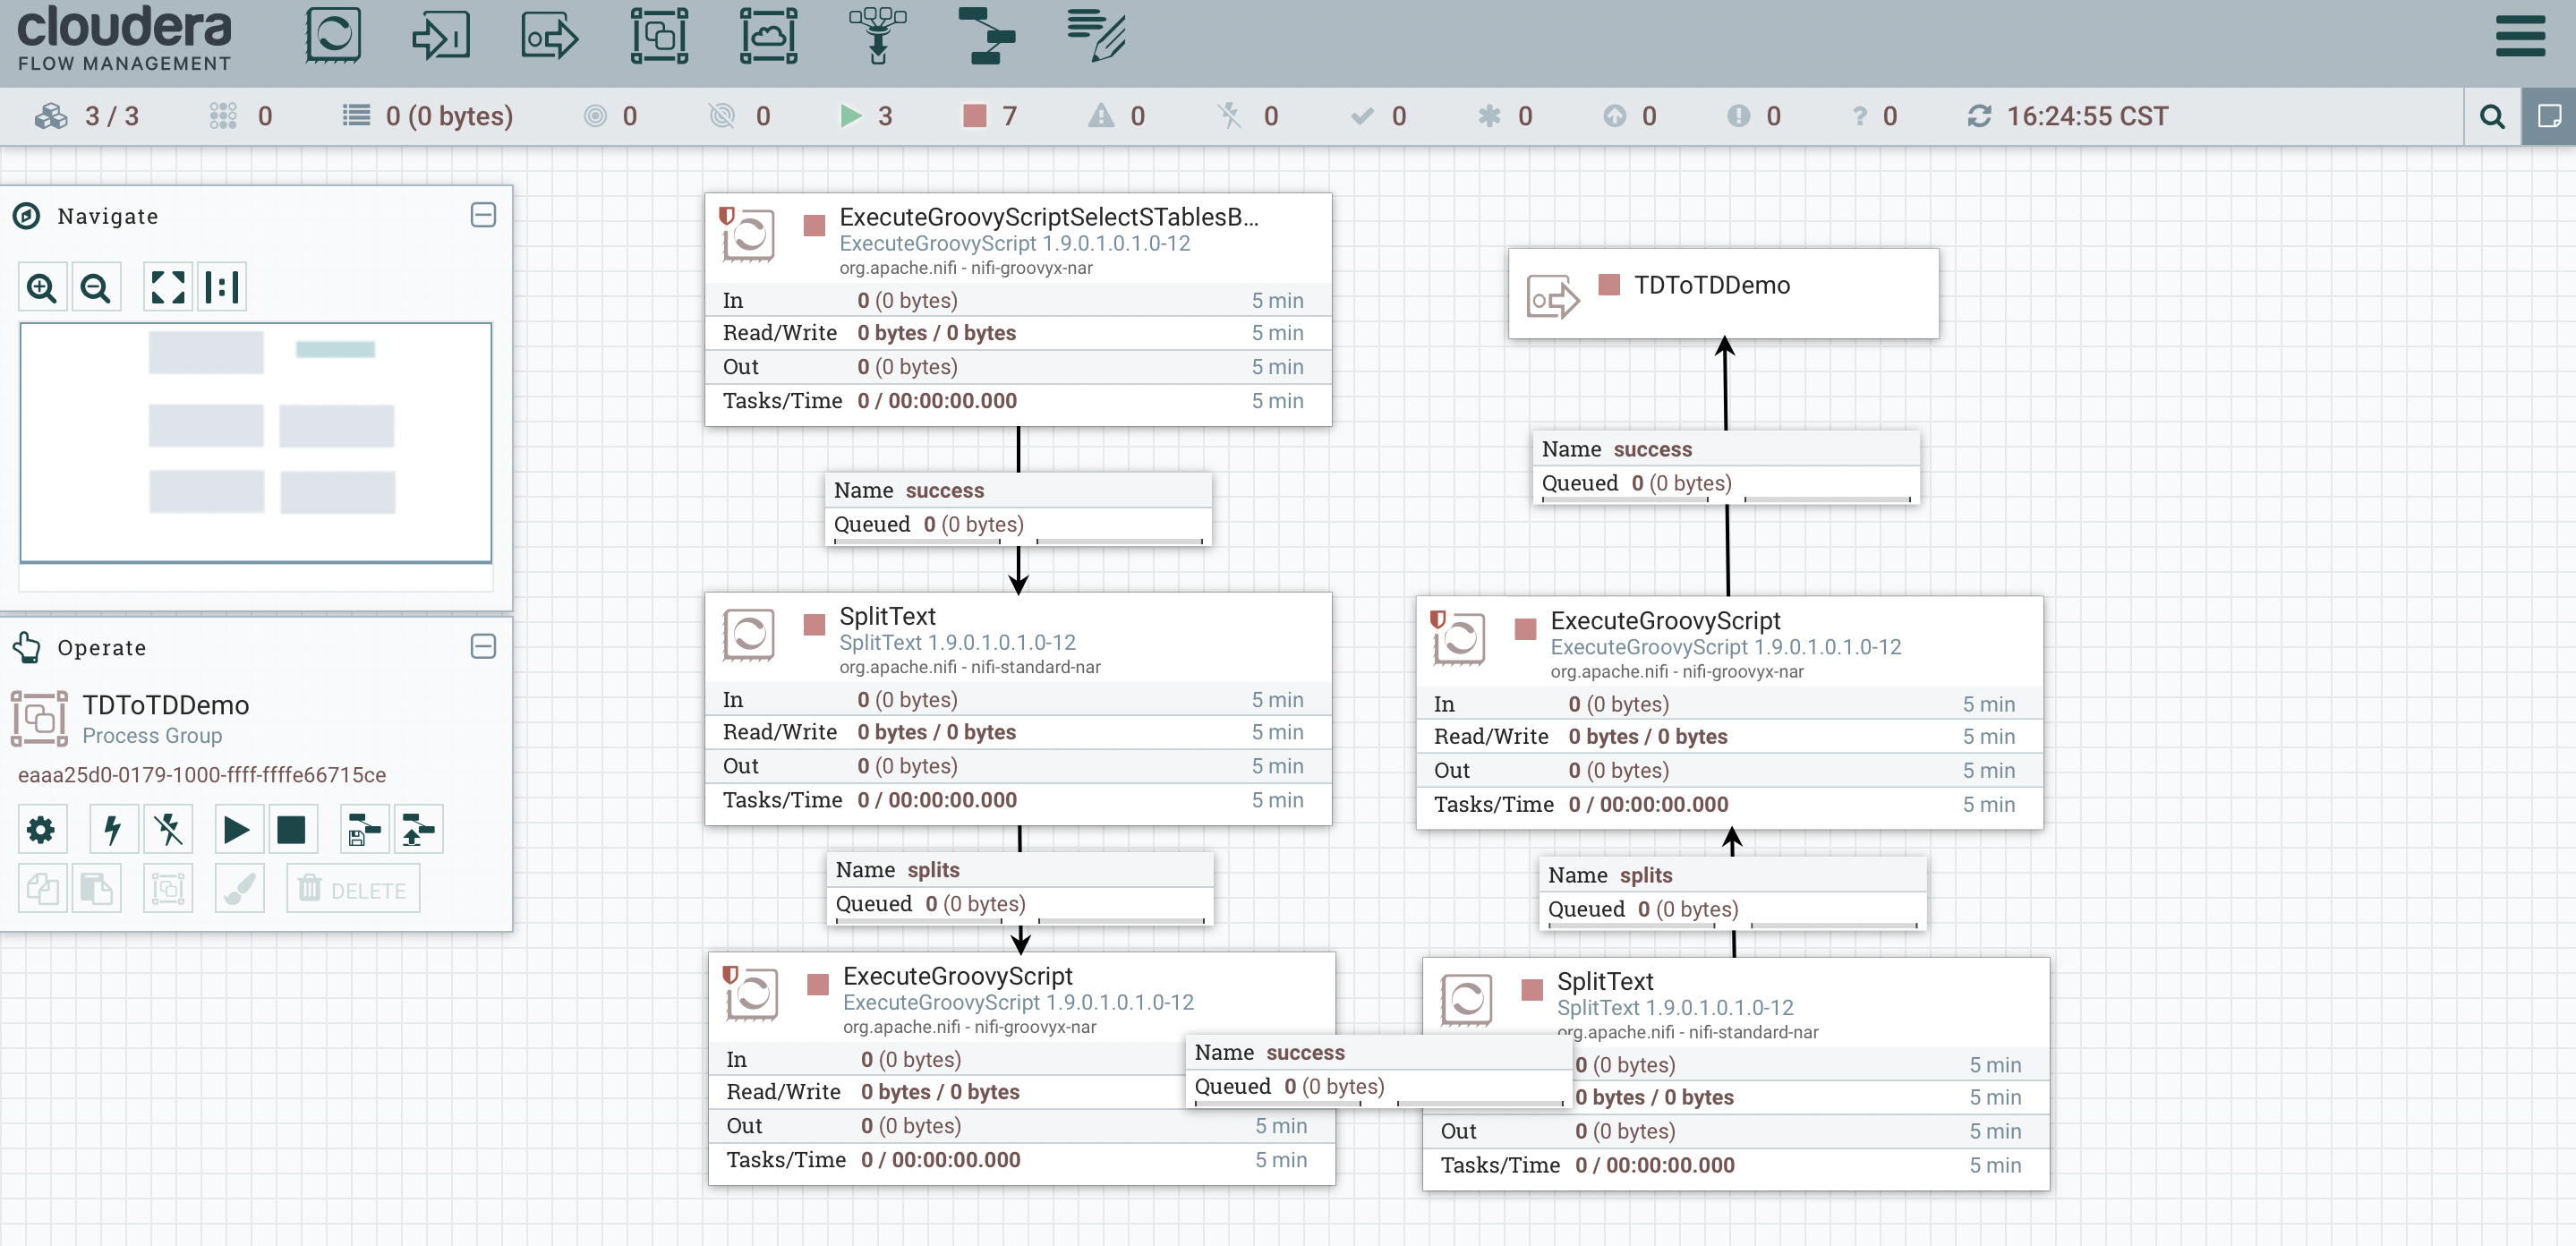The width and height of the screenshot is (2576, 1246).
Task: Select ExecuteGroovyScriptSelectSTablesB processor
Action: [x=1018, y=310]
